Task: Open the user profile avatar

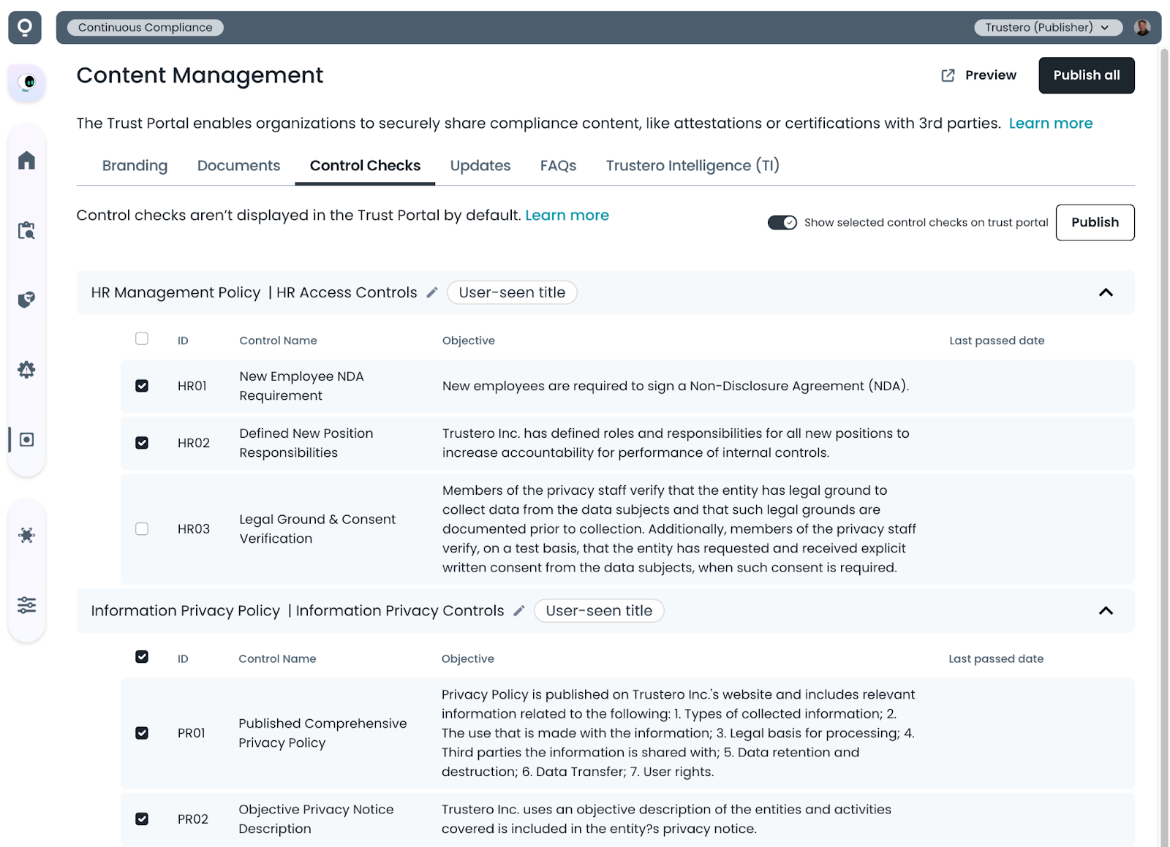Action: [x=1142, y=28]
